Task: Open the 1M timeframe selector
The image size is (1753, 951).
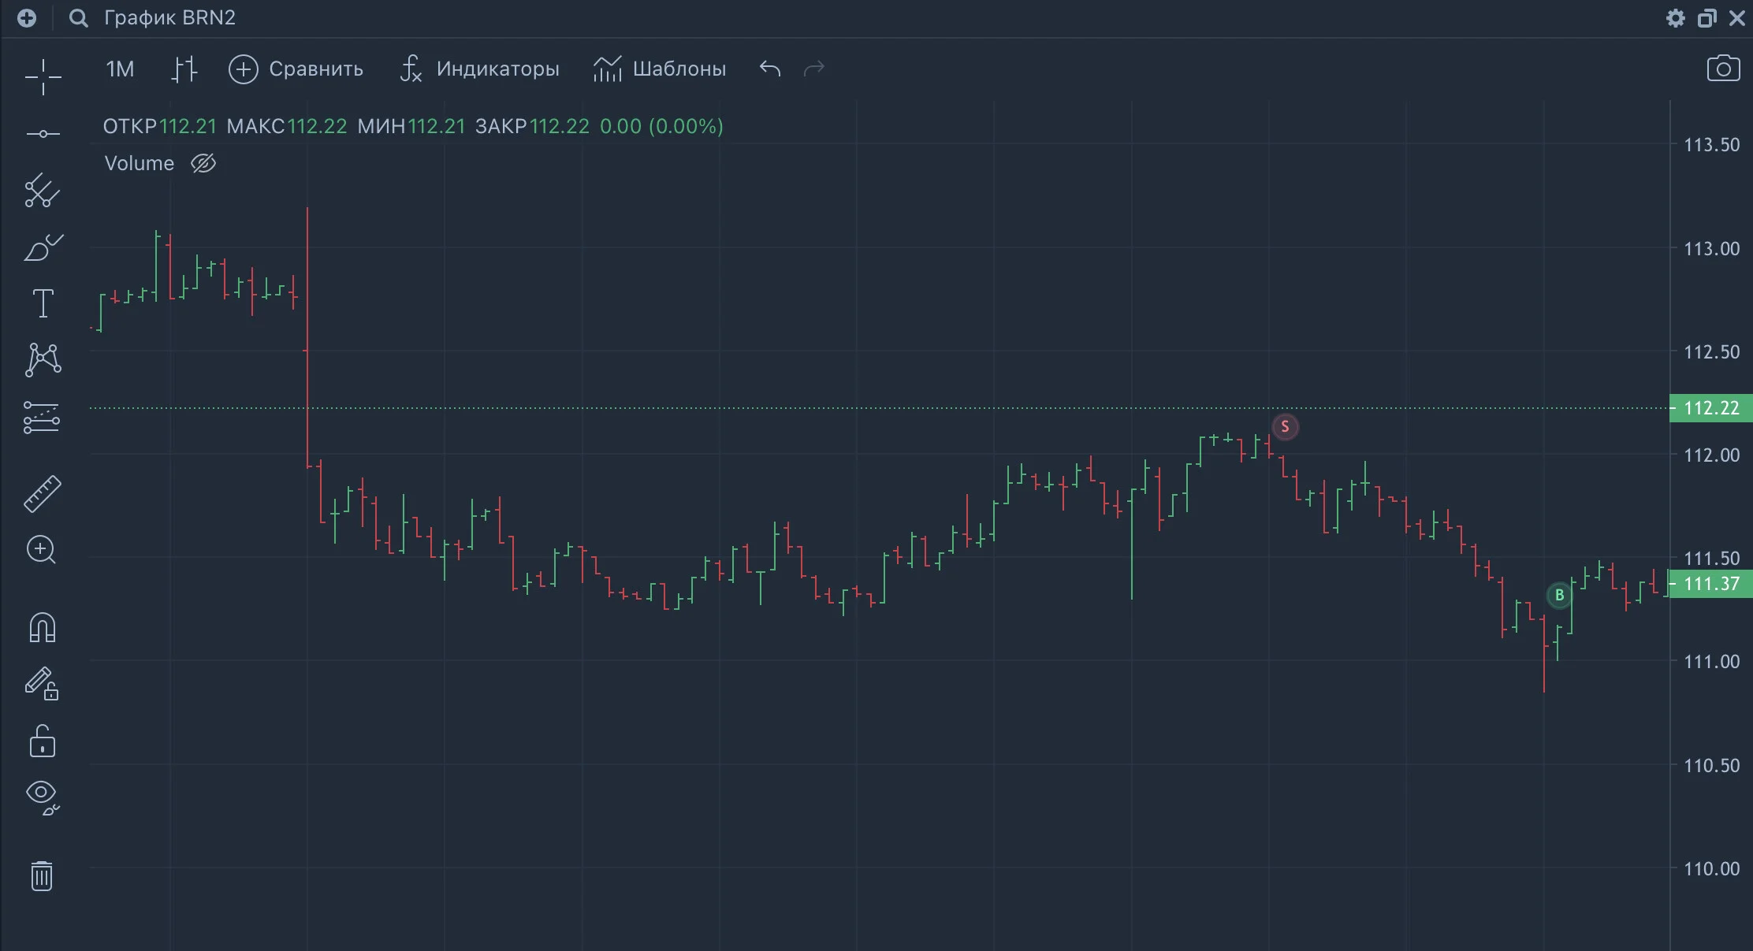Action: pos(120,69)
